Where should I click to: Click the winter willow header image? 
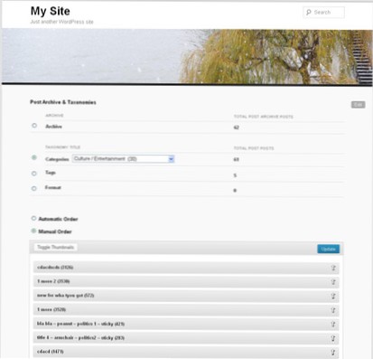pyautogui.click(x=187, y=56)
